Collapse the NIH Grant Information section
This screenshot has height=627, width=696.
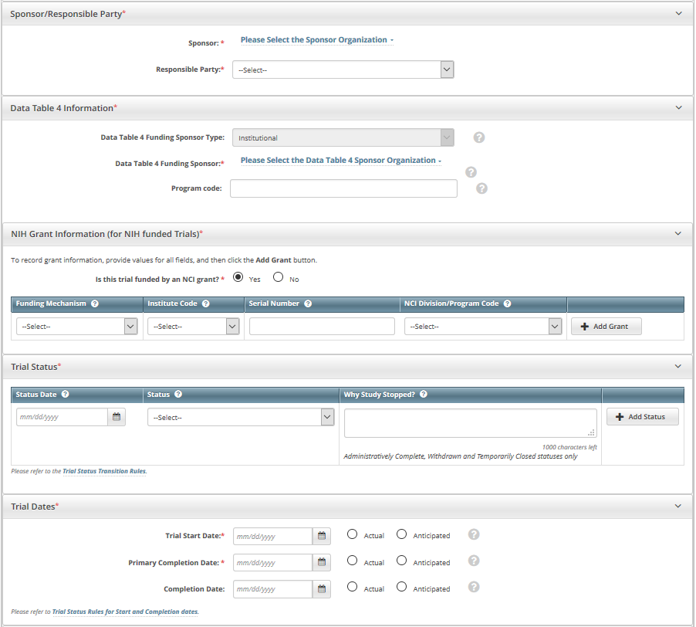[x=677, y=233]
